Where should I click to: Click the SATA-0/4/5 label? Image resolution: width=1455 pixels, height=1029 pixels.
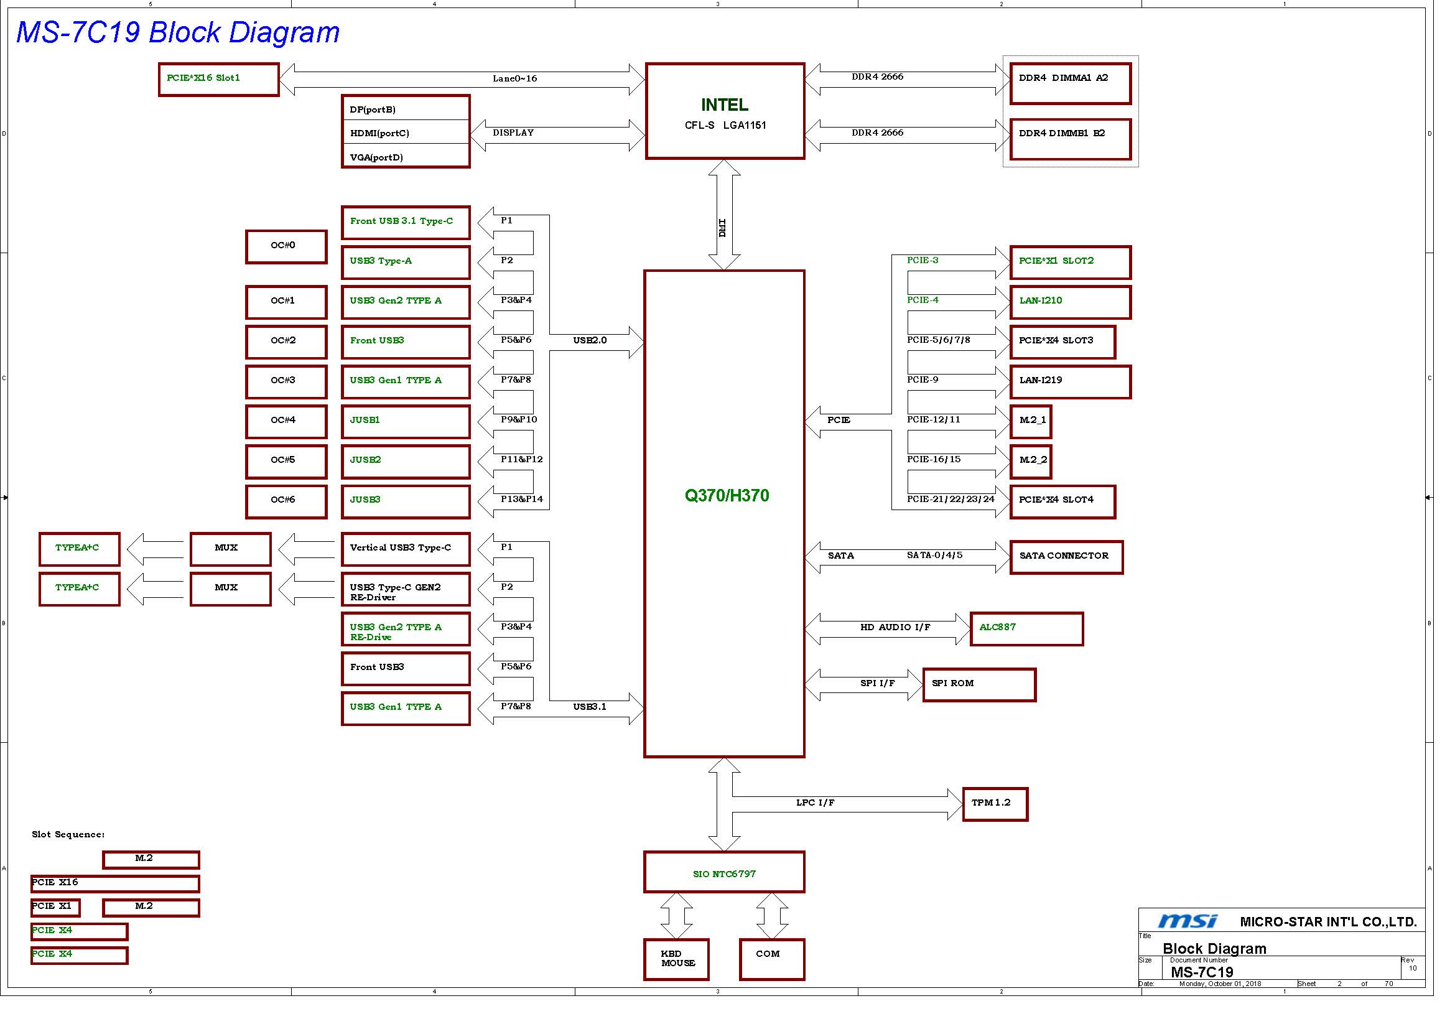(934, 555)
